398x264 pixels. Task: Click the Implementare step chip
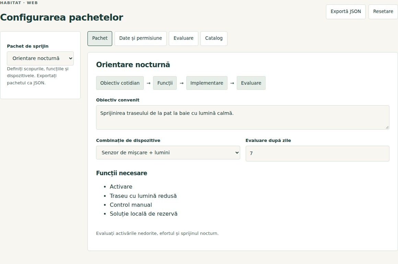207,83
